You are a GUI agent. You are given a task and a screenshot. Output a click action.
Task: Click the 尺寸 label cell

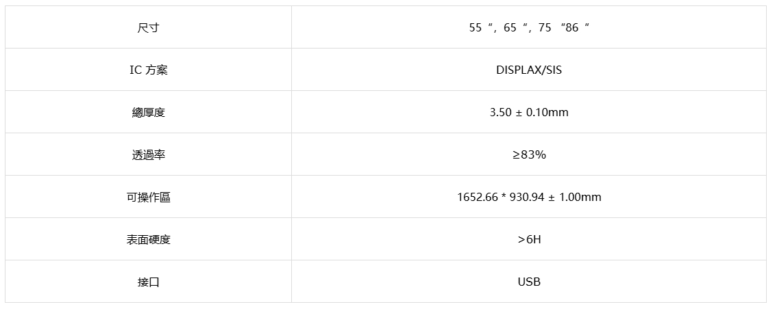[x=148, y=27]
